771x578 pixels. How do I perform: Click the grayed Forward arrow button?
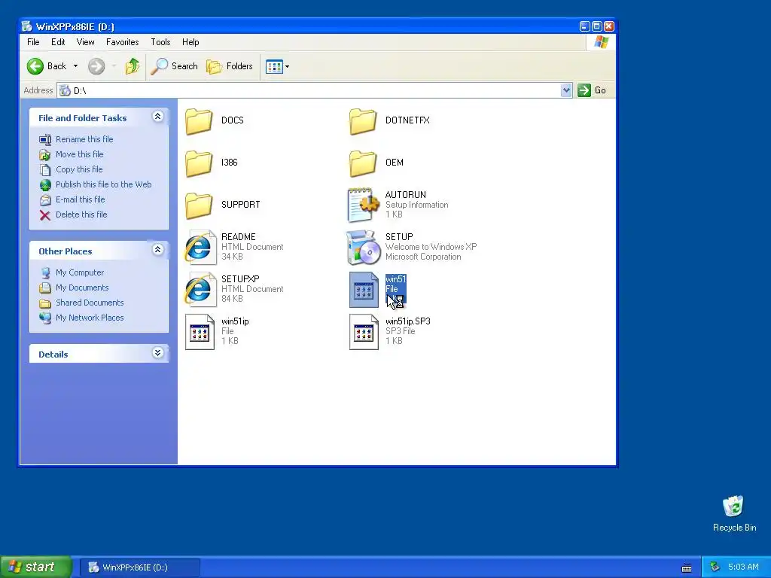96,66
